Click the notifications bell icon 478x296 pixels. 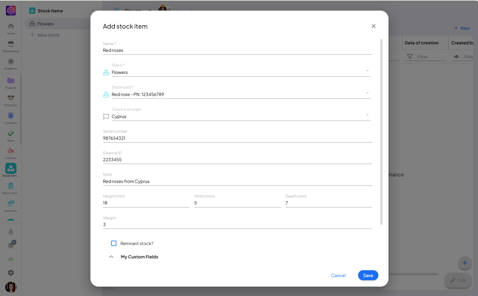[11, 232]
